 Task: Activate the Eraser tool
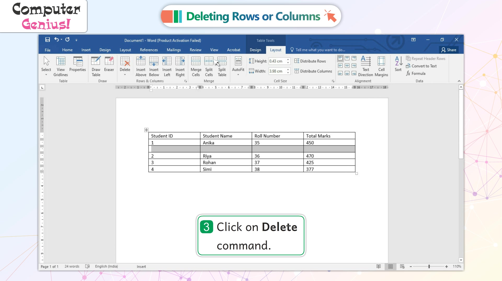(109, 64)
